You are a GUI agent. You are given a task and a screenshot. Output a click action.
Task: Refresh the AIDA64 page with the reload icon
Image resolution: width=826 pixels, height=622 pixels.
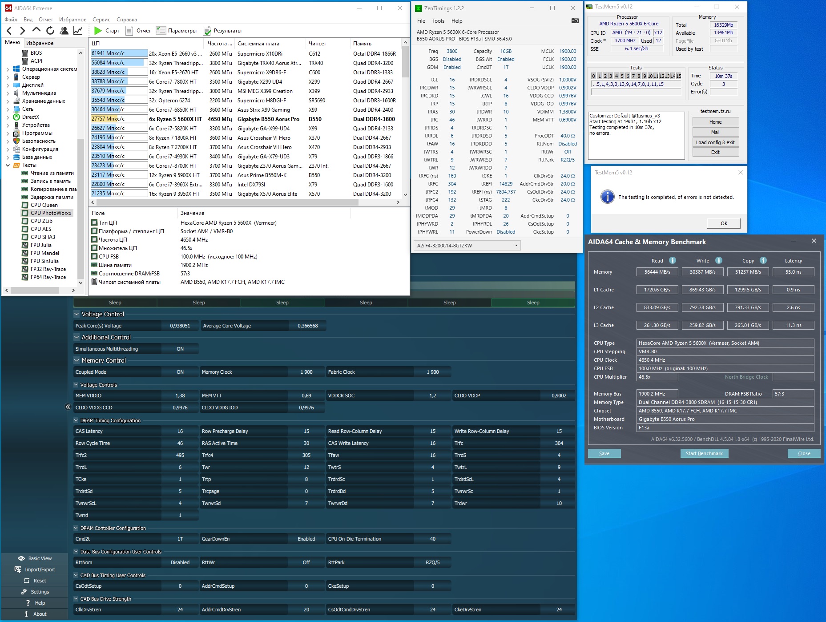50,31
